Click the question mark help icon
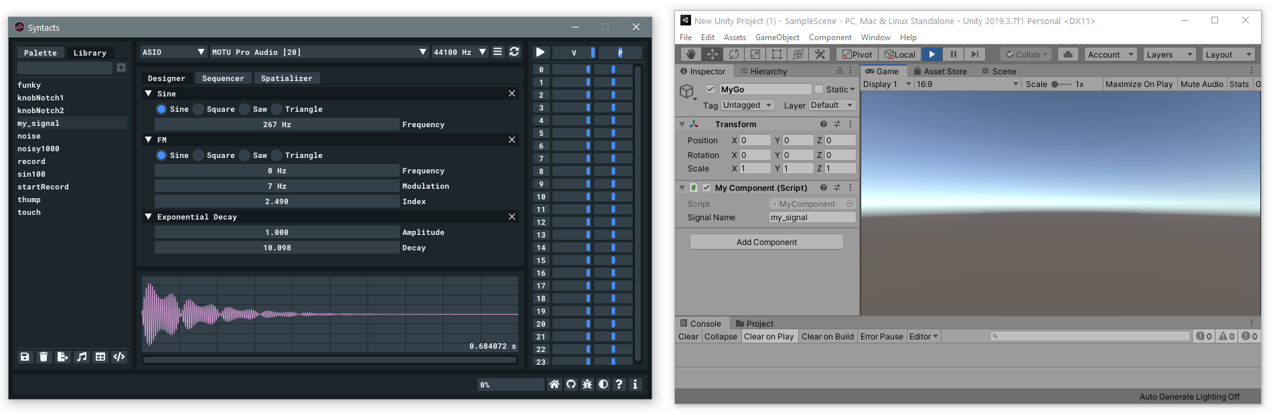Image resolution: width=1273 pixels, height=415 pixels. 619,384
